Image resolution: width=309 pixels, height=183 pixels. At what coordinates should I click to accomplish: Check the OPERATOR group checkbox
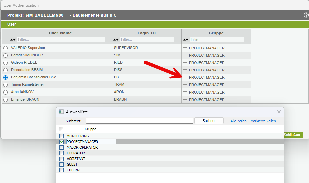coord(61,153)
